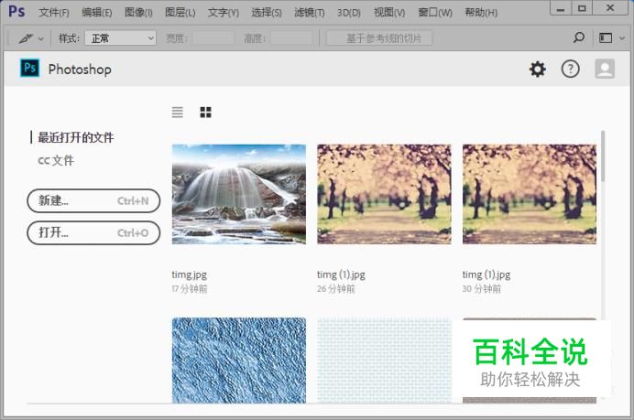Click timg (1).jpg above 30 分钟前

click(x=486, y=275)
